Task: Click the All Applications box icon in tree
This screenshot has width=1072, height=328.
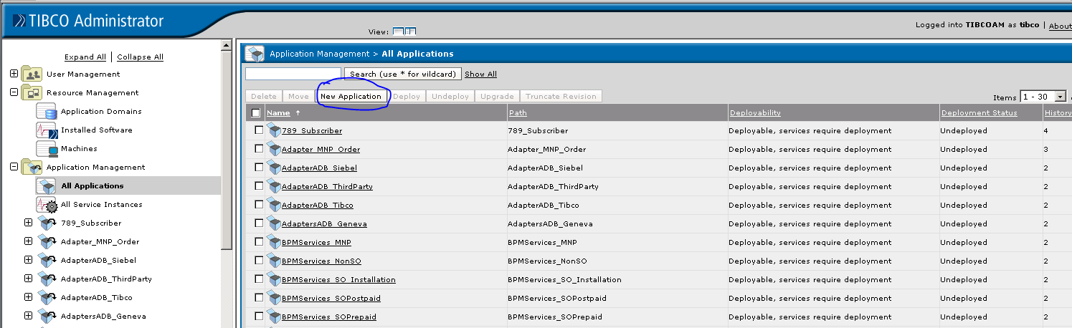Action: click(x=46, y=186)
